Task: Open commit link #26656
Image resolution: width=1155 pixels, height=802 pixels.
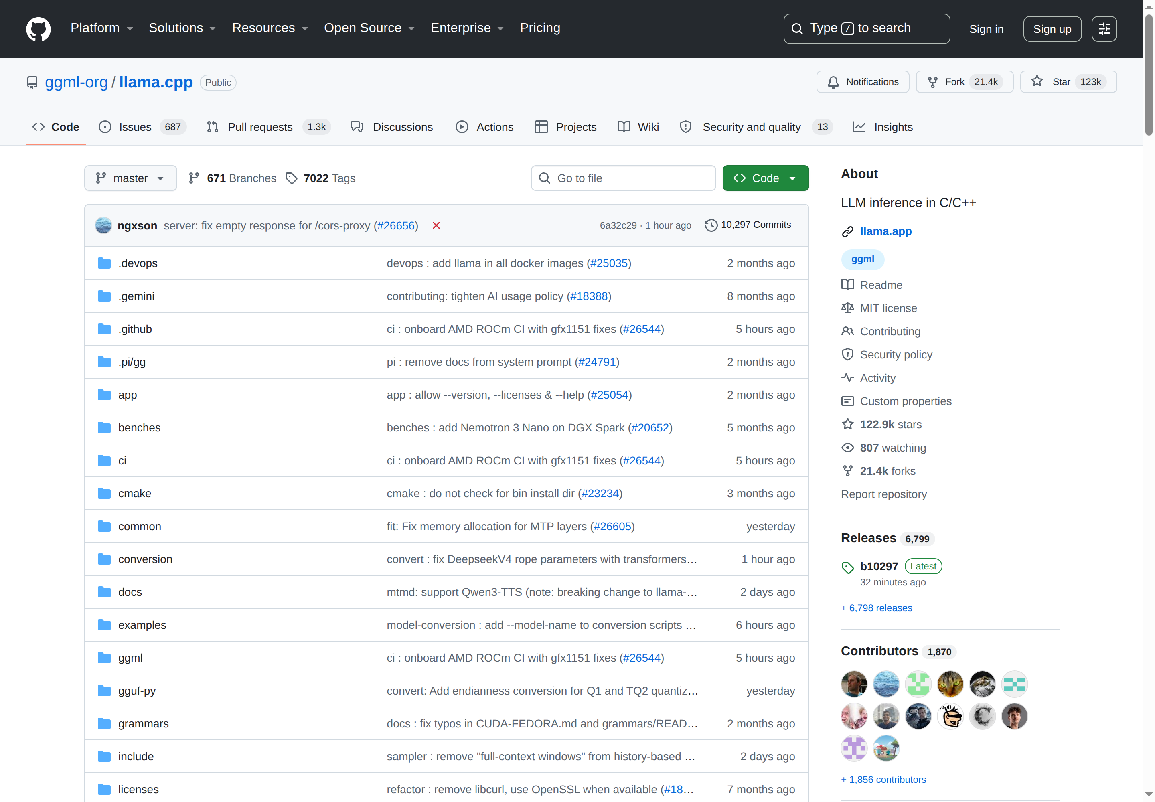Action: pos(395,226)
